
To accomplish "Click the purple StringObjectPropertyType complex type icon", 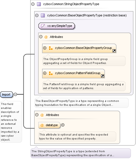I will click(x=39, y=4).
